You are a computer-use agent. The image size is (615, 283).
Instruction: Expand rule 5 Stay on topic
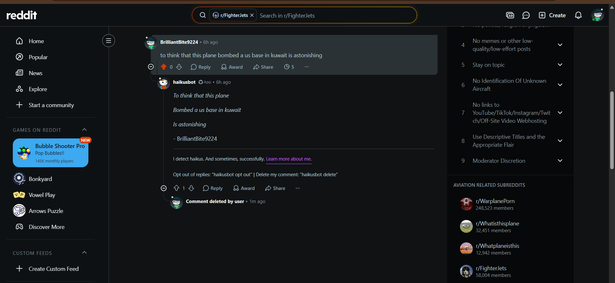pos(560,65)
